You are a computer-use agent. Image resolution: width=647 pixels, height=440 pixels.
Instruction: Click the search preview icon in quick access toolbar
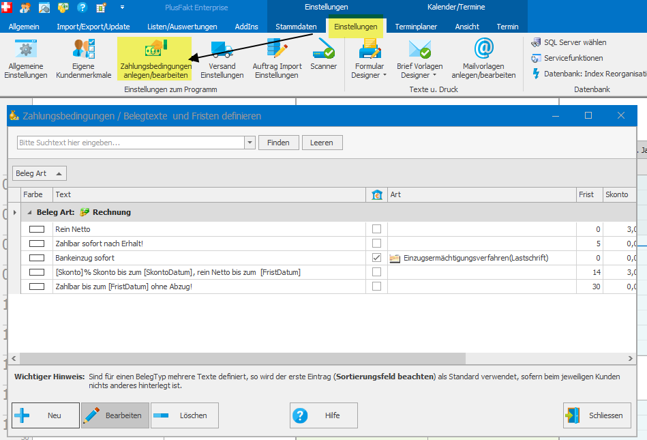(x=44, y=7)
